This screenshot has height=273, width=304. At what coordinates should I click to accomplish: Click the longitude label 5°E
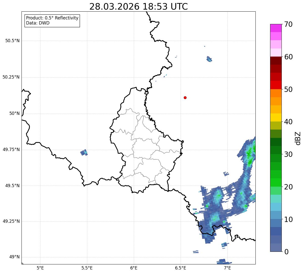click(40, 268)
